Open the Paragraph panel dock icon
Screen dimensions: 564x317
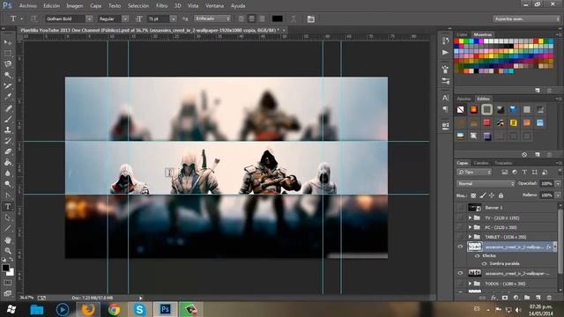445,109
